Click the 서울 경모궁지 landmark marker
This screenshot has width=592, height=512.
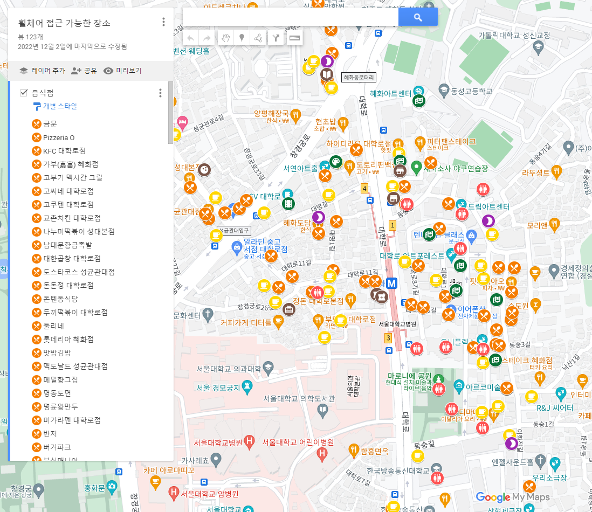tap(247, 388)
